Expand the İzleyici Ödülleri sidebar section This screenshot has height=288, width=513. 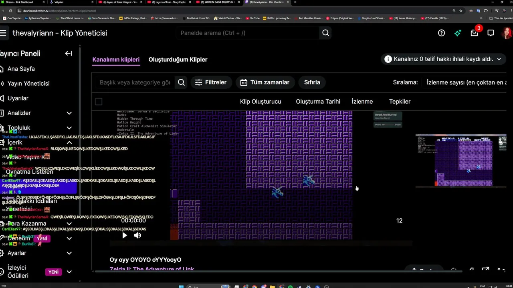69,272
